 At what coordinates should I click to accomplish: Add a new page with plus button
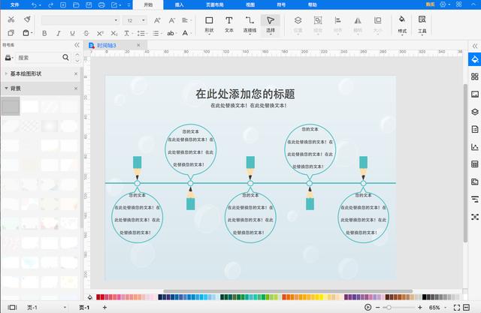coord(104,307)
